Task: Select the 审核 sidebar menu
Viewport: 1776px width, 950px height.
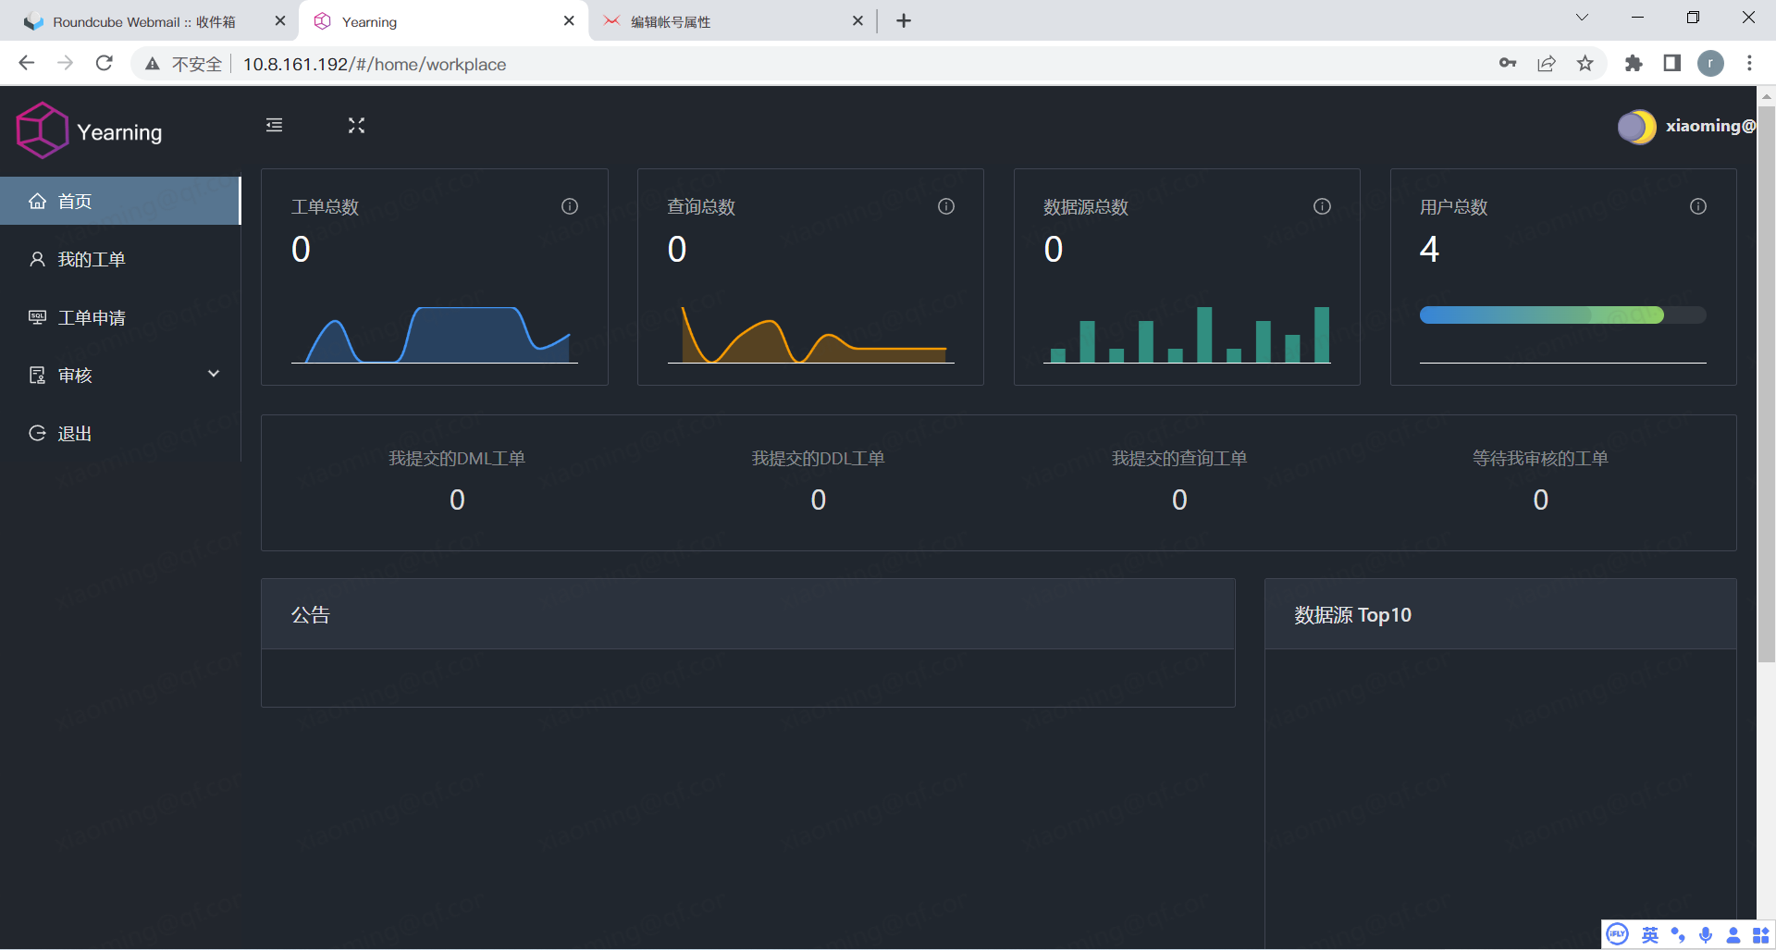Action: point(120,375)
